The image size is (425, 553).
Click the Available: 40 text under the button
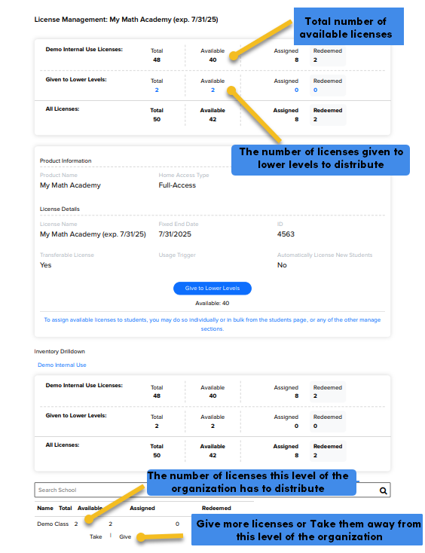212,303
